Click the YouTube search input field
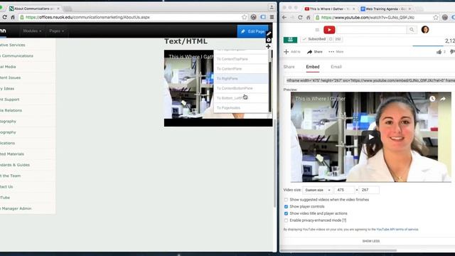Screen dimensions: 455x256 (x=371, y=30)
